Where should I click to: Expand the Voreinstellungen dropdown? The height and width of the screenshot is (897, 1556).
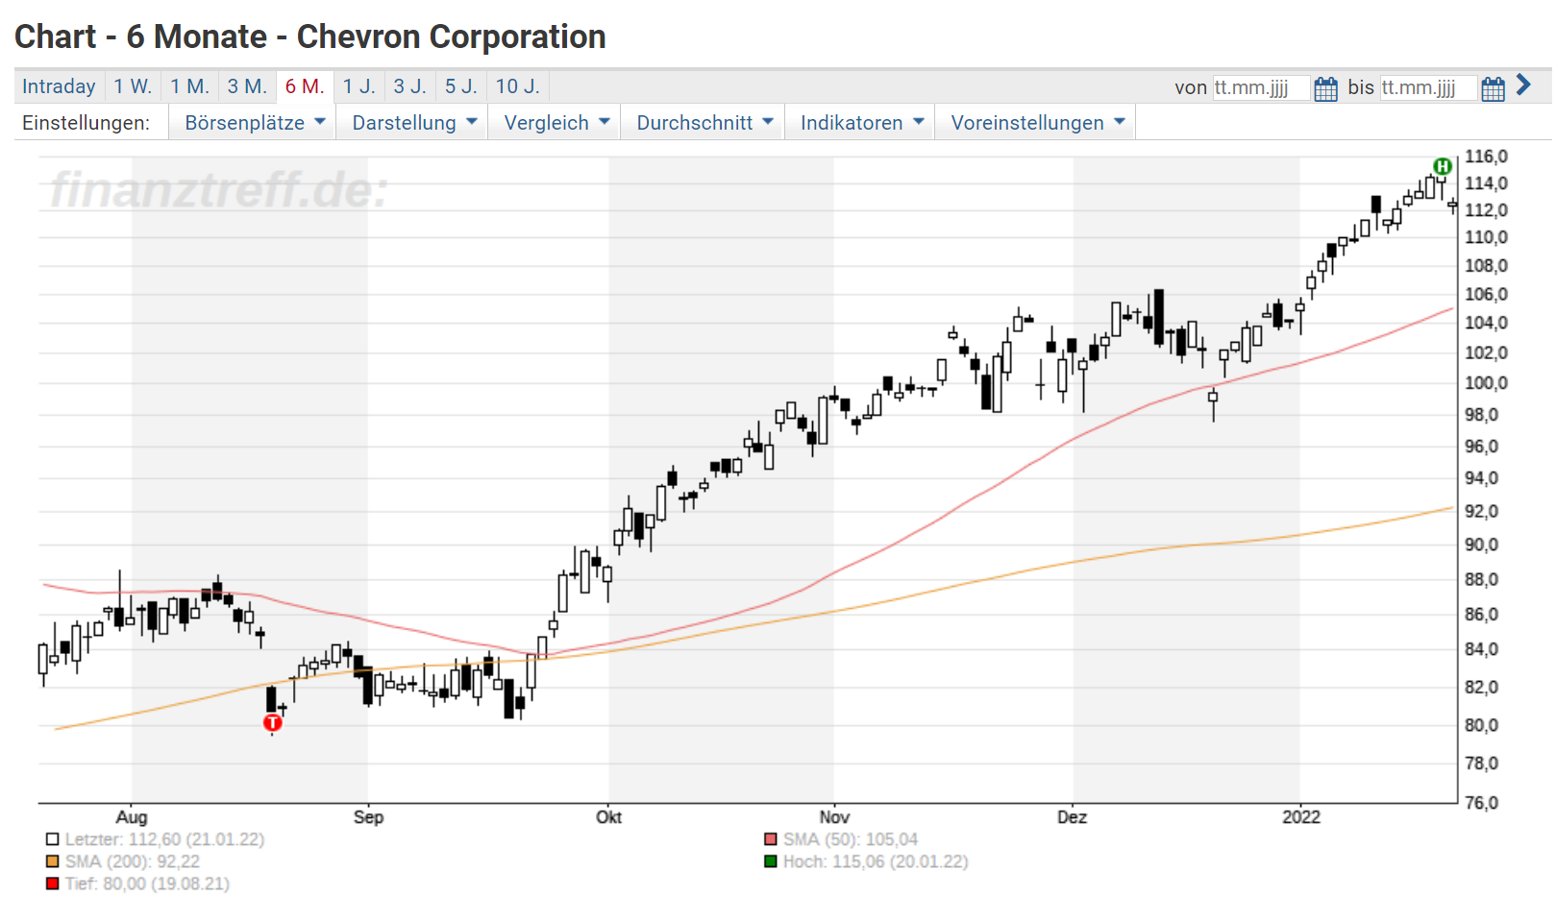point(1036,122)
